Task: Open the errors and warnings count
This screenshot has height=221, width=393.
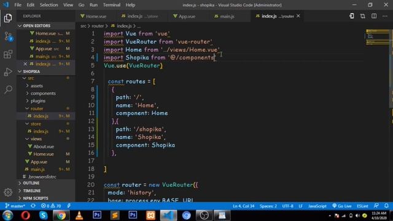Action: pyautogui.click(x=51, y=206)
